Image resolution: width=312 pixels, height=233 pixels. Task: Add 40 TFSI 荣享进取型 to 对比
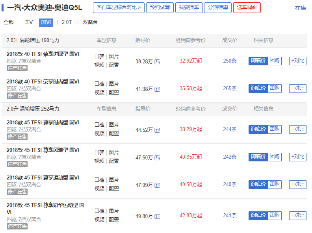pyautogui.click(x=298, y=61)
